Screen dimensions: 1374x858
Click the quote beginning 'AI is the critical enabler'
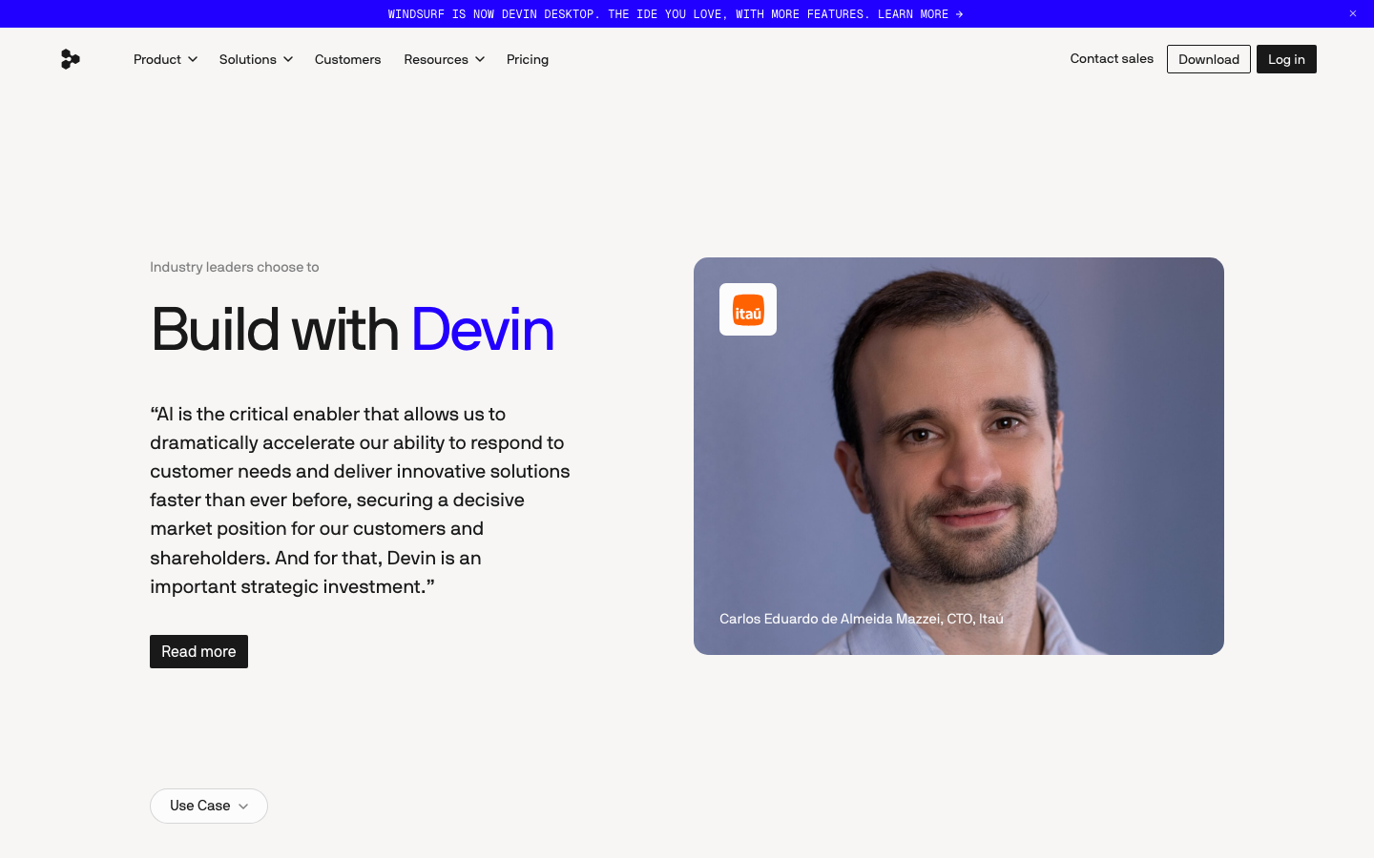360,500
